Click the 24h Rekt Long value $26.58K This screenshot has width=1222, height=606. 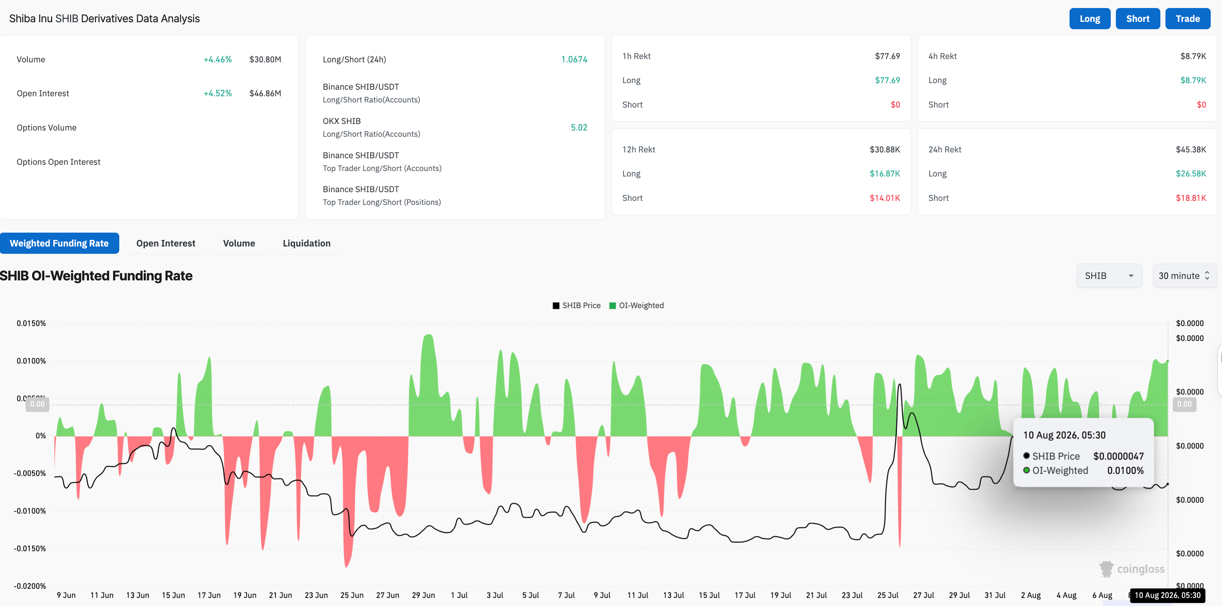tap(1191, 174)
